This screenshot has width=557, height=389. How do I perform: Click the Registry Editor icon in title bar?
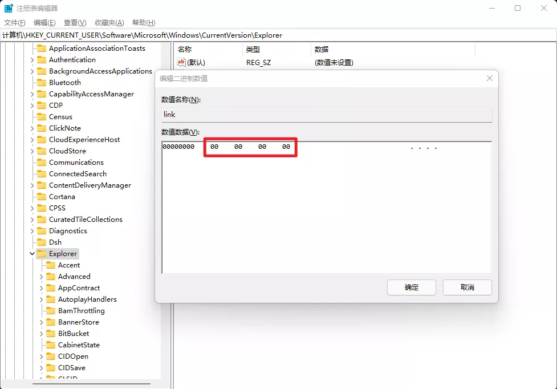click(x=8, y=7)
